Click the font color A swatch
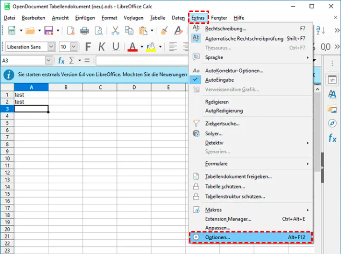The width and height of the screenshot is (341, 255). 132,47
